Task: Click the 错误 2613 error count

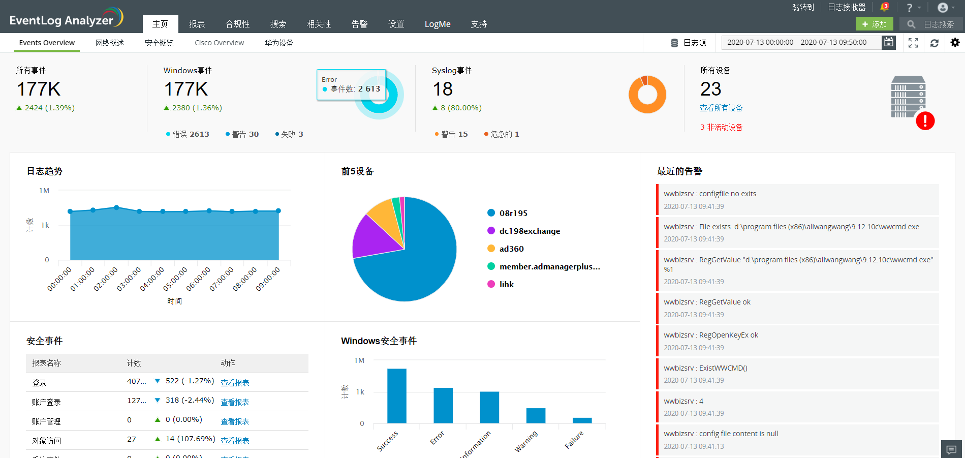Action: 188,134
